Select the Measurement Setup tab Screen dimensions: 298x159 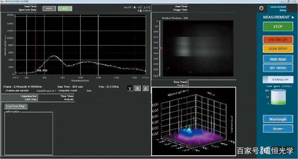click(x=277, y=8)
